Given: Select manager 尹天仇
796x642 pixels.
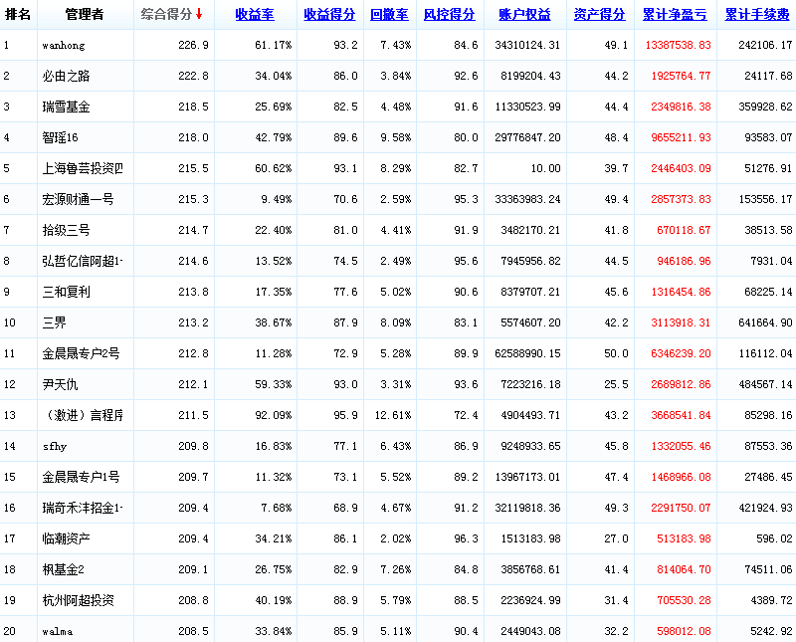Looking at the screenshot, I should point(60,384).
